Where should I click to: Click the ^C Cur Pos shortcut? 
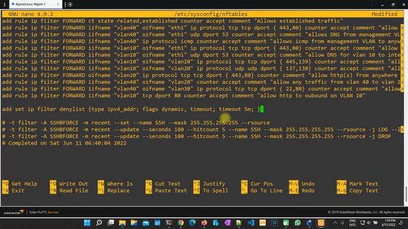point(257,184)
